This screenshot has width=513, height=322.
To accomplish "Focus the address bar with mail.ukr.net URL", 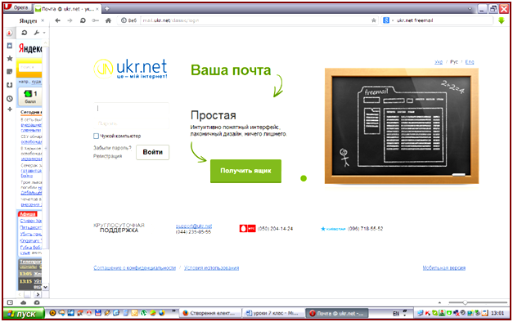I will [x=255, y=20].
